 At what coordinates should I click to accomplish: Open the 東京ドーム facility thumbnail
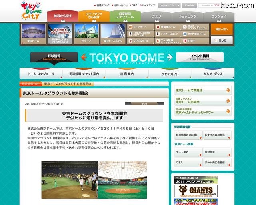point(33,34)
